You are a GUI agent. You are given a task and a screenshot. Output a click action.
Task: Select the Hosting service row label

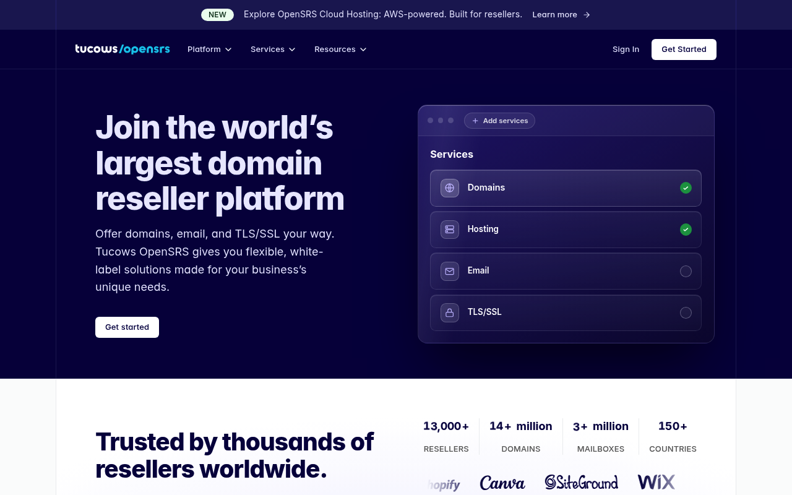[483, 229]
